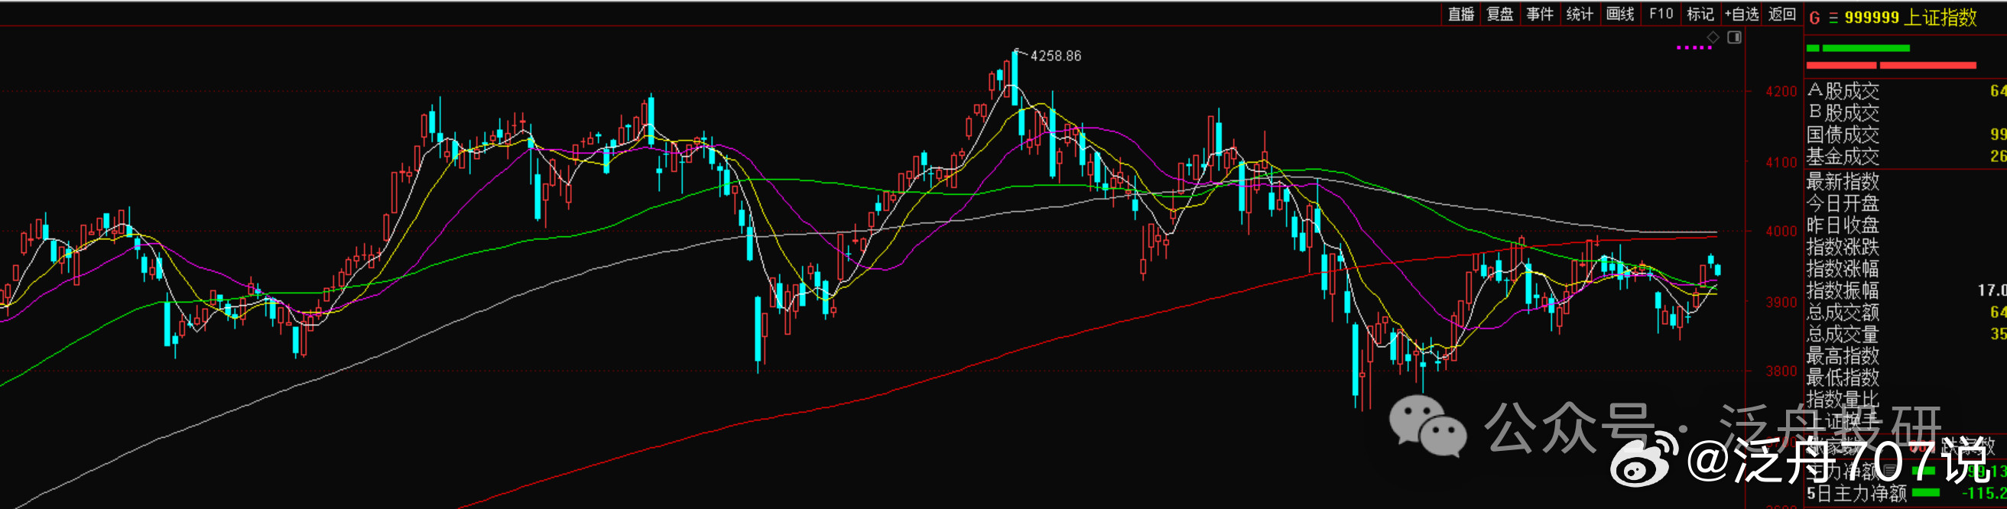Viewport: 2007px width, 509px height.
Task: Activate the 画线 draw line tool
Action: coord(1620,14)
